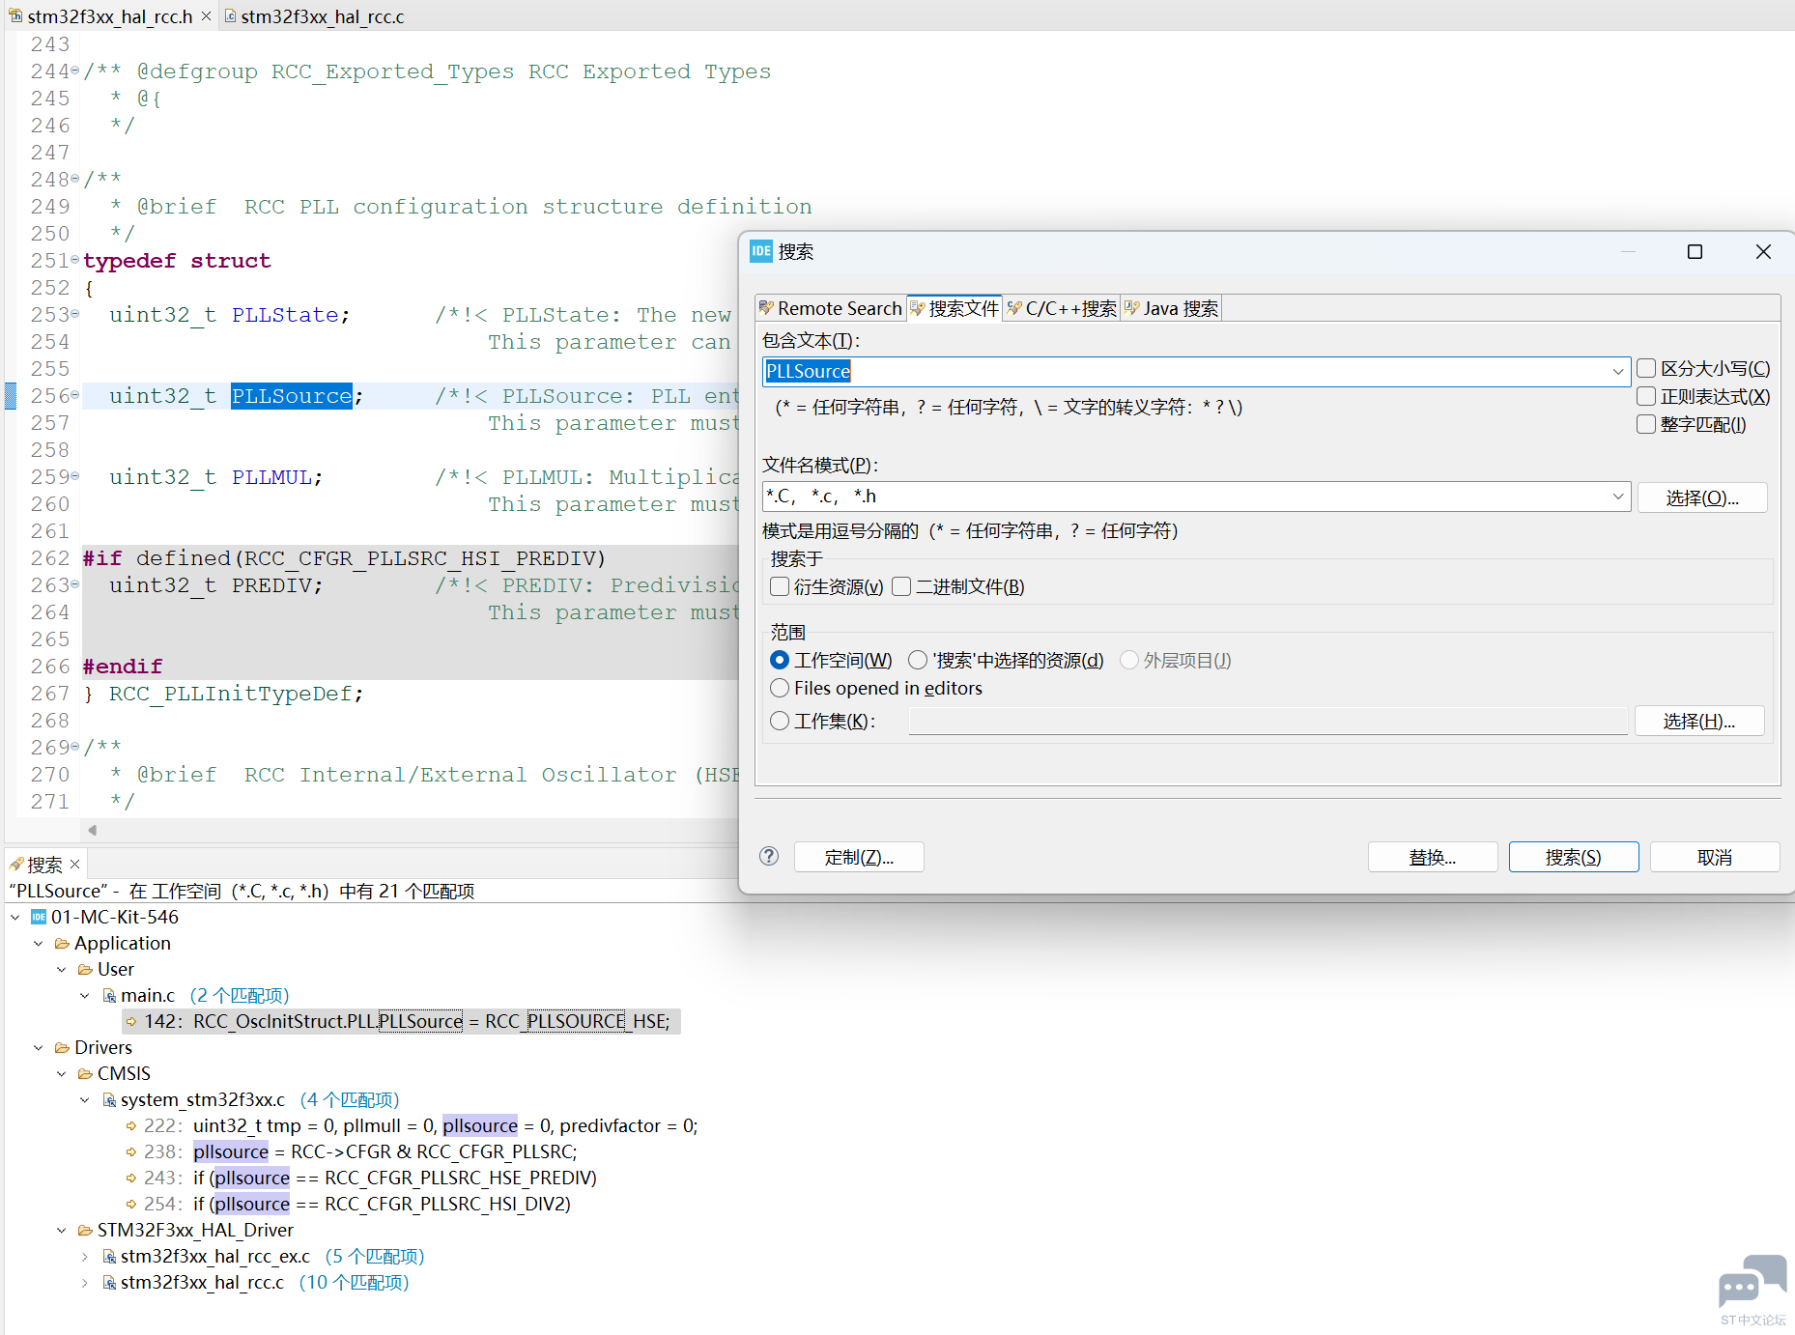Click the User folder icon

pos(85,969)
